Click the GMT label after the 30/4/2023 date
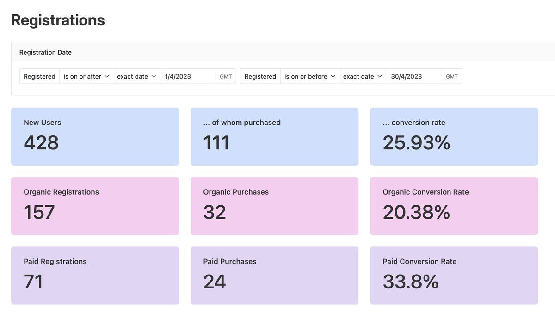Image resolution: width=555 pixels, height=319 pixels. coord(452,76)
